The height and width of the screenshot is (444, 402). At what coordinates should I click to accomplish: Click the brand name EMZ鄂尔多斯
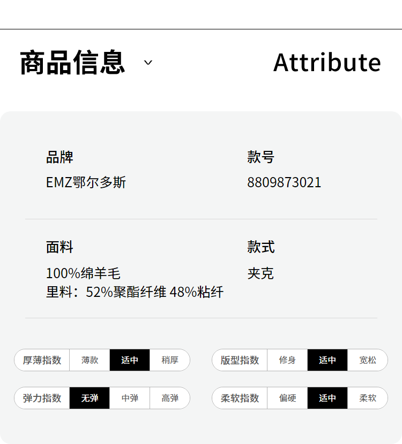(x=86, y=182)
